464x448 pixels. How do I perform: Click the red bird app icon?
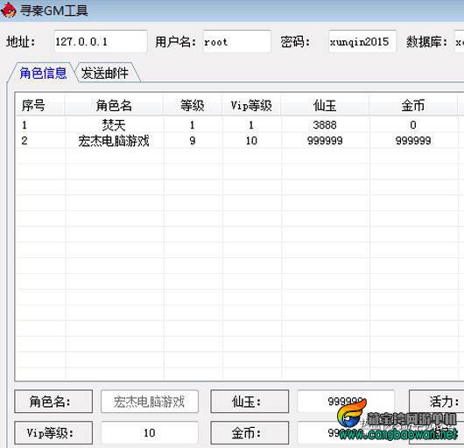click(8, 10)
